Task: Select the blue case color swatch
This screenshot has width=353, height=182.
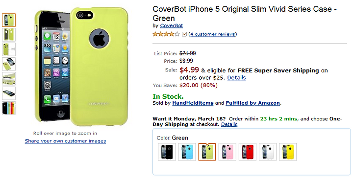Action: pos(187,152)
